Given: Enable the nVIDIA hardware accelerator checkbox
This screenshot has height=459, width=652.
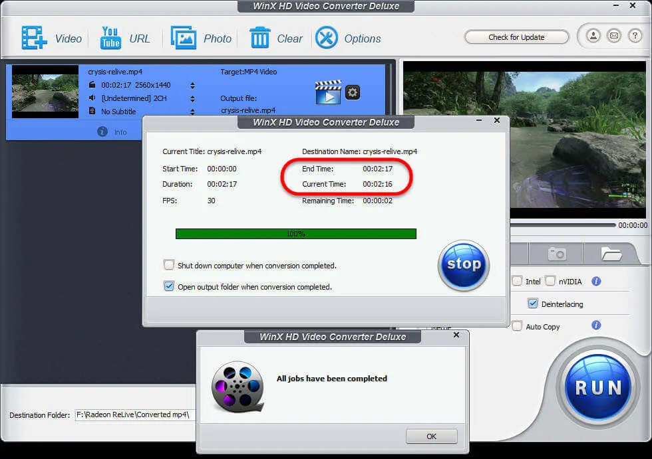Looking at the screenshot, I should (x=550, y=281).
